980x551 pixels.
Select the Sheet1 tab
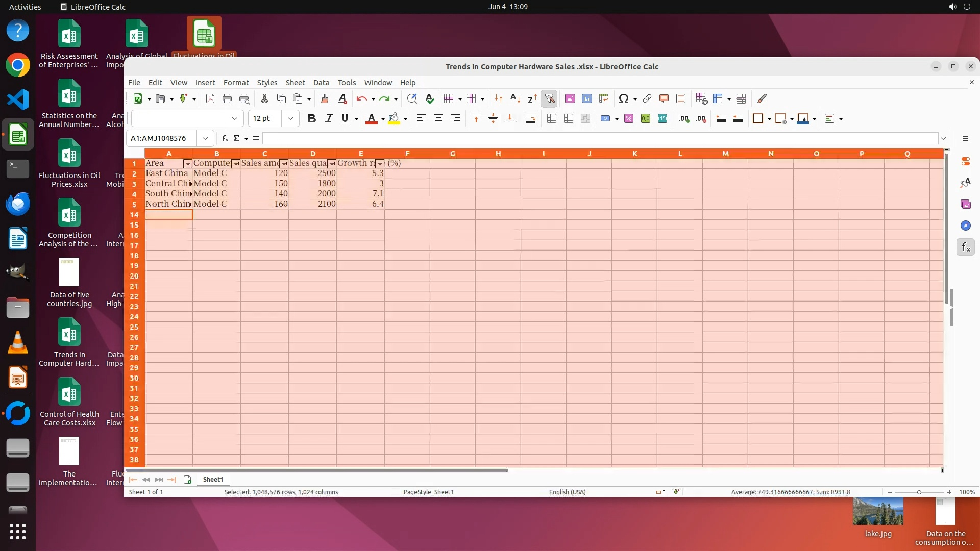pyautogui.click(x=213, y=480)
